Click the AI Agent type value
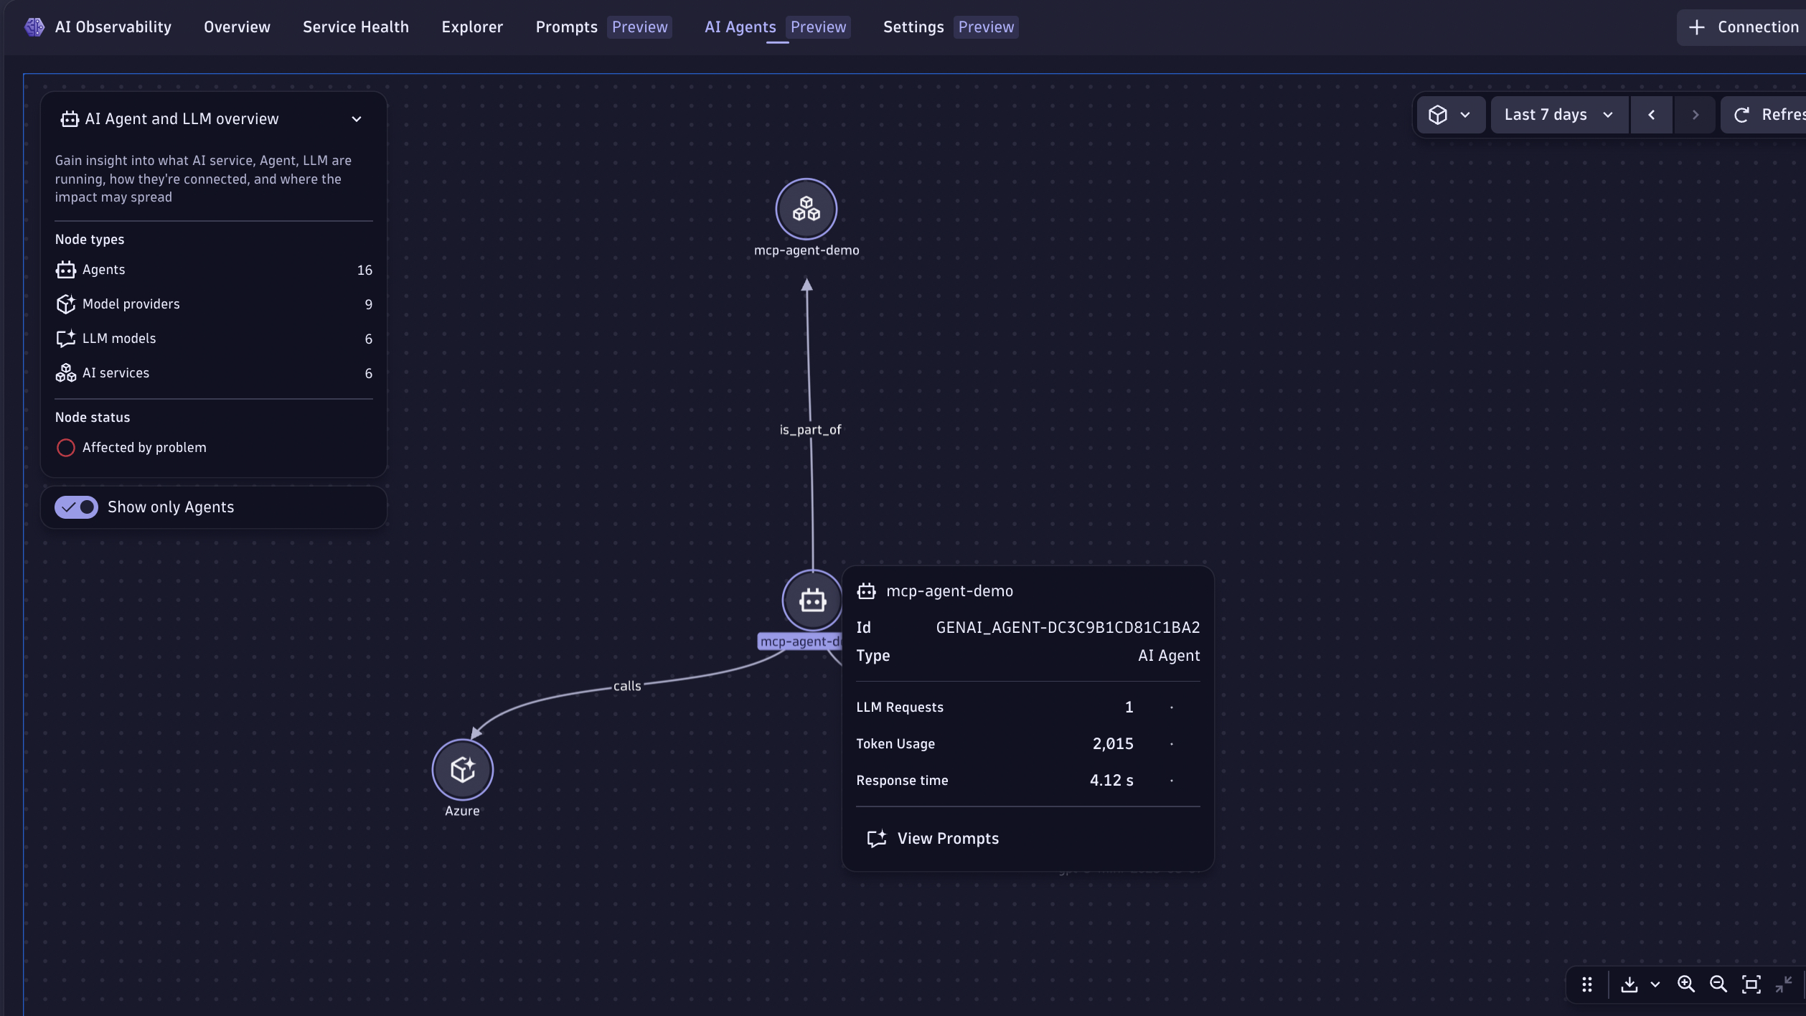This screenshot has height=1016, width=1806. [x=1169, y=656]
